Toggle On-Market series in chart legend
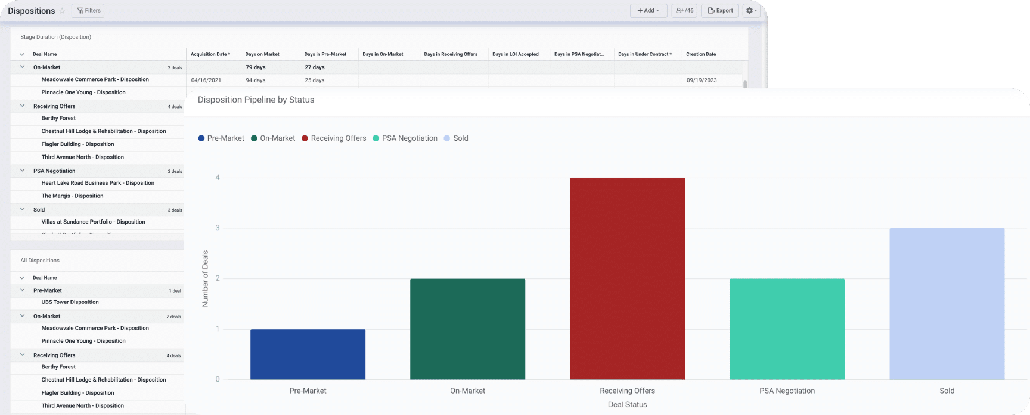The image size is (1030, 415). click(273, 138)
